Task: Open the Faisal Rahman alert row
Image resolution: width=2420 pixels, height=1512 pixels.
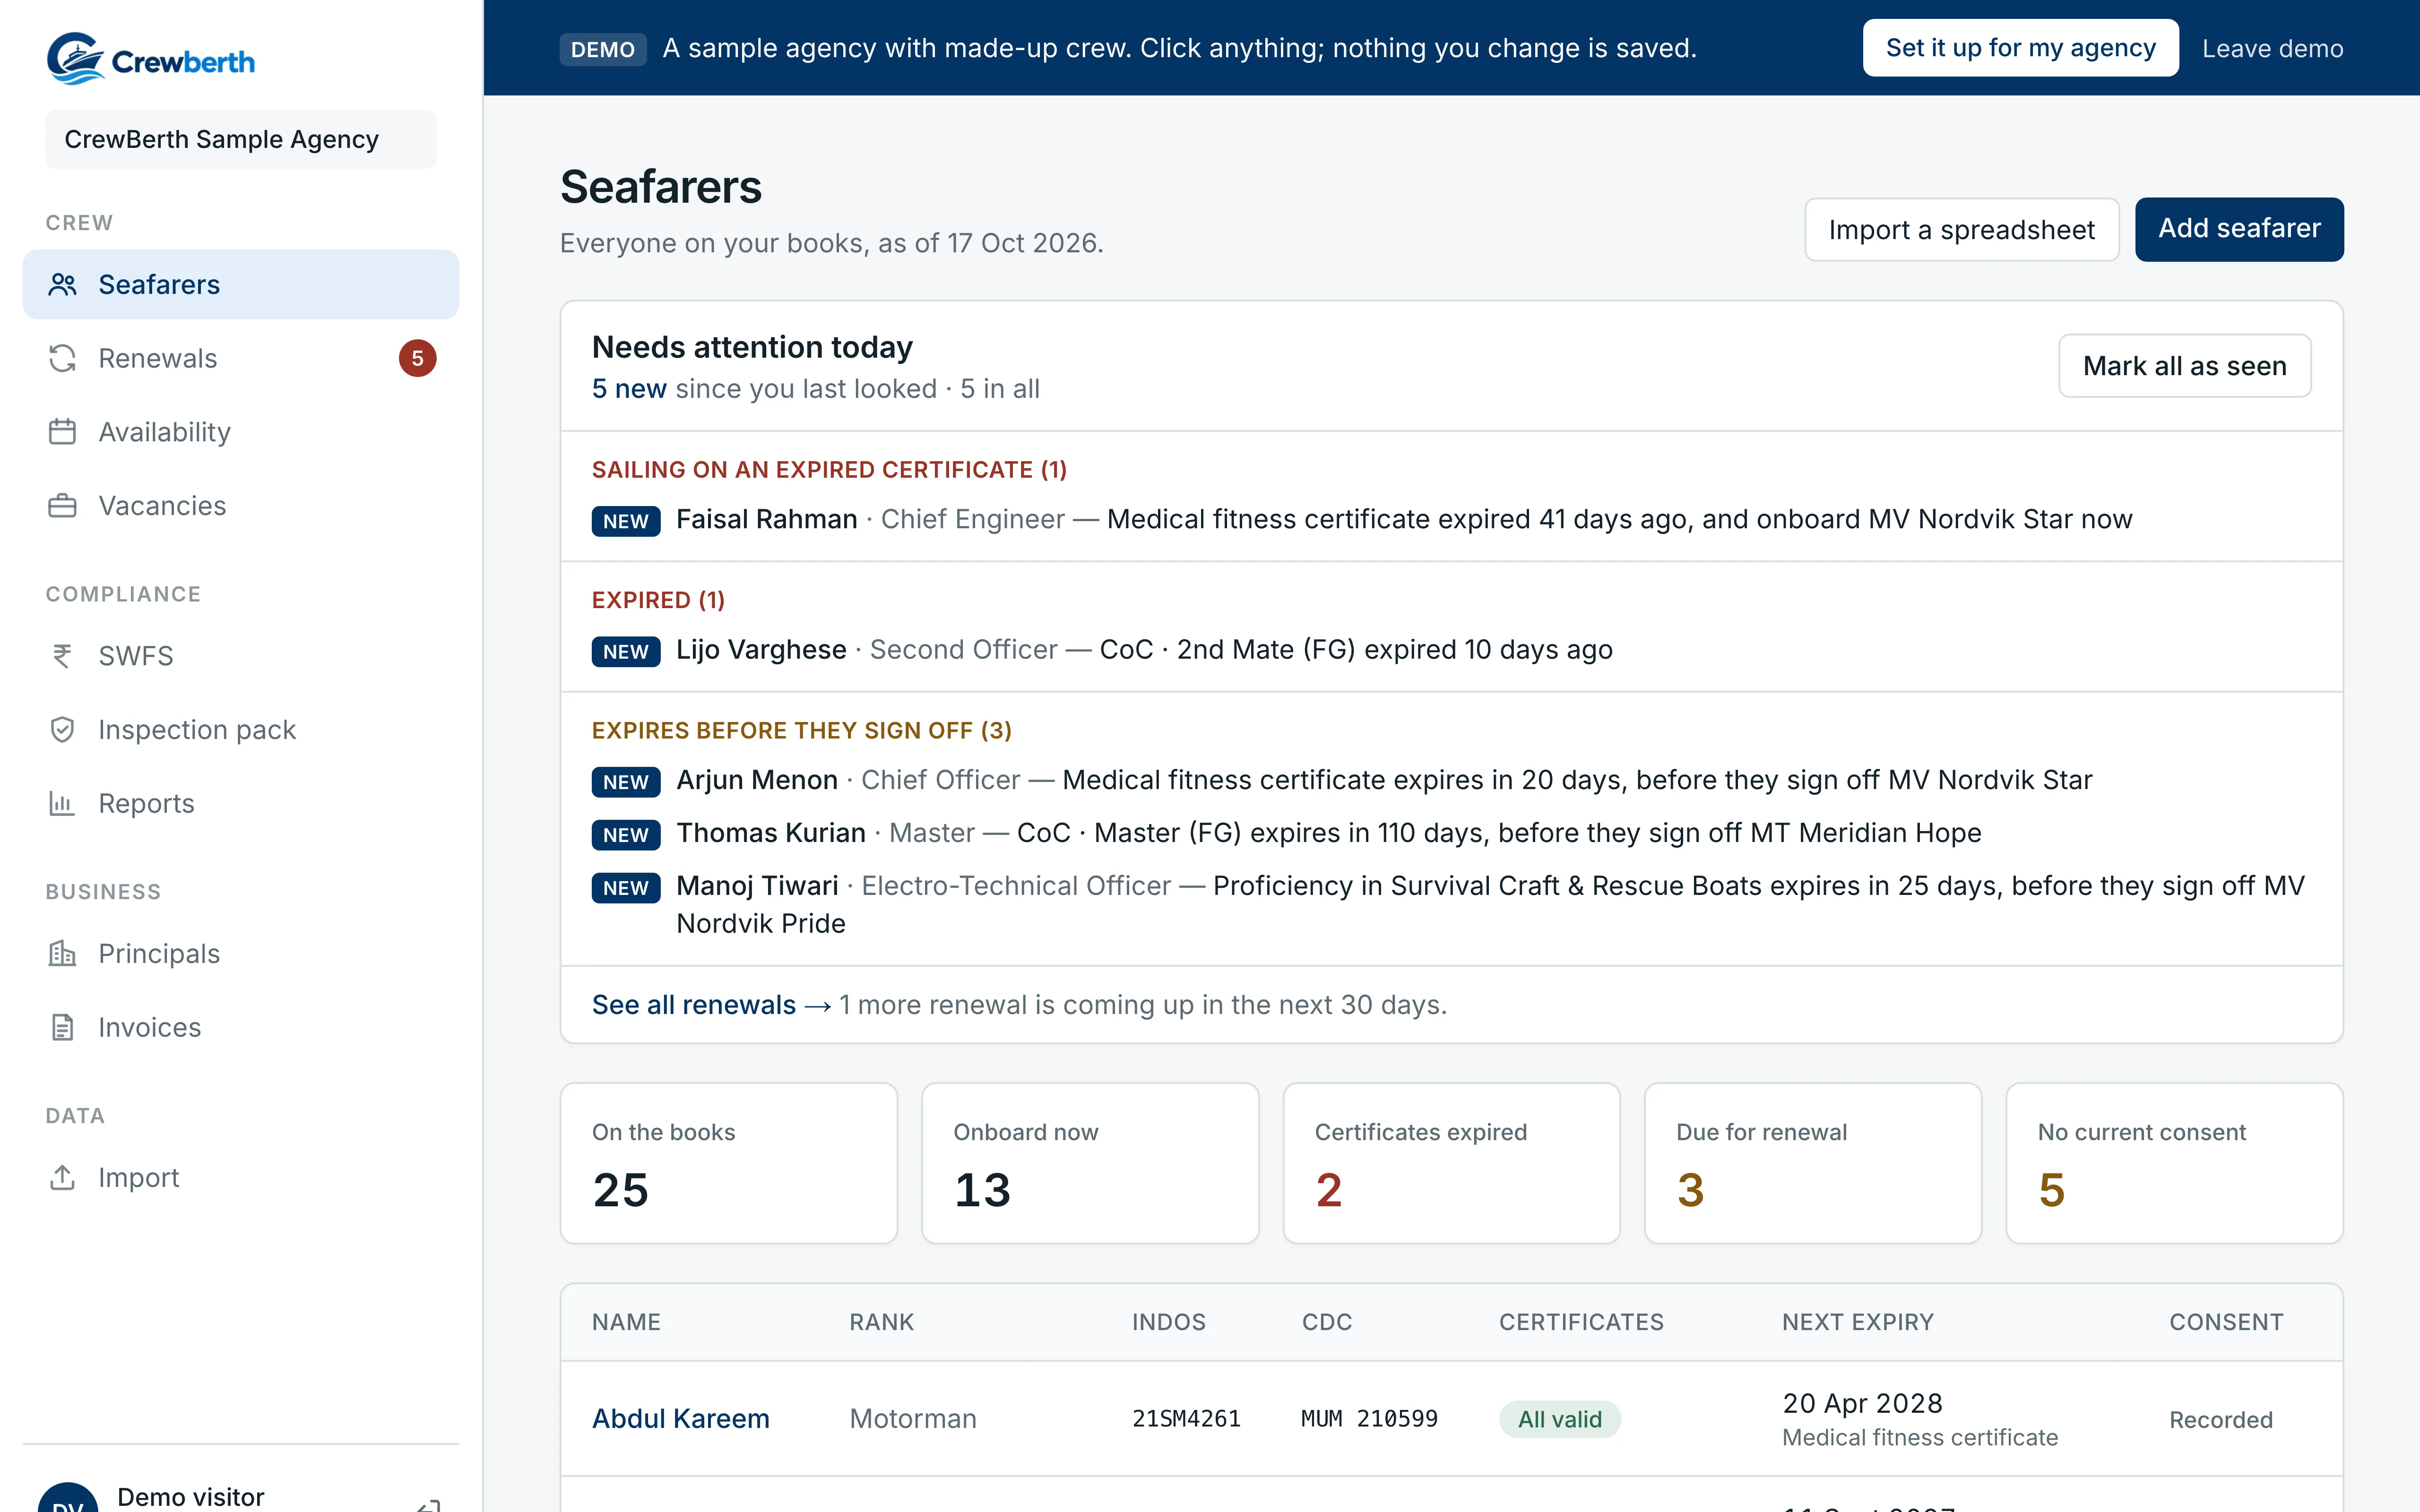Action: pos(1452,520)
